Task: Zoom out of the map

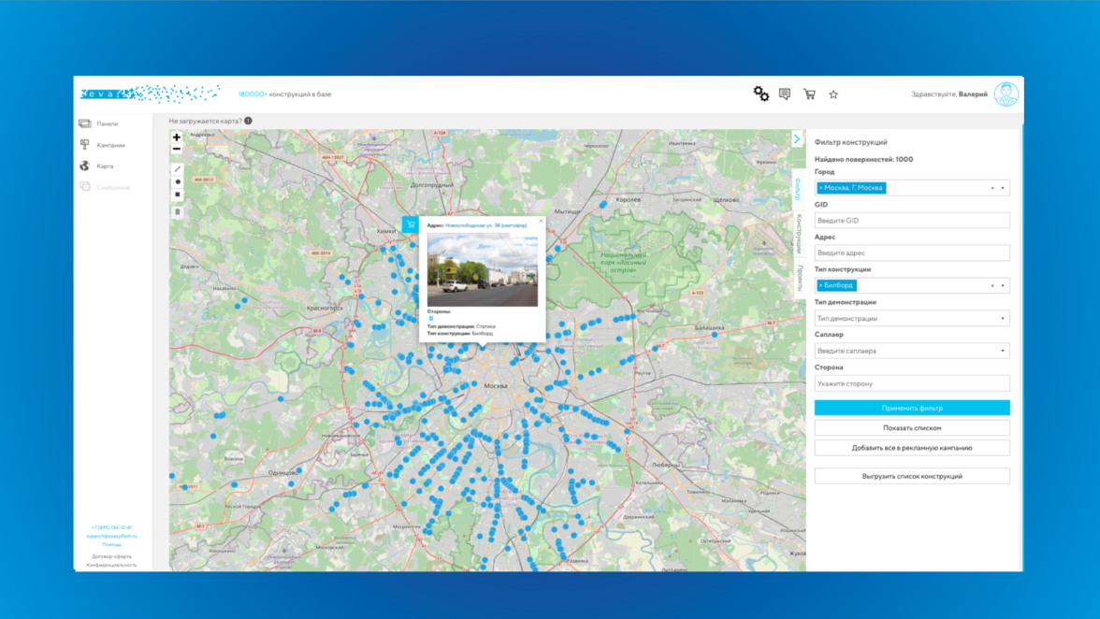Action: point(177,150)
